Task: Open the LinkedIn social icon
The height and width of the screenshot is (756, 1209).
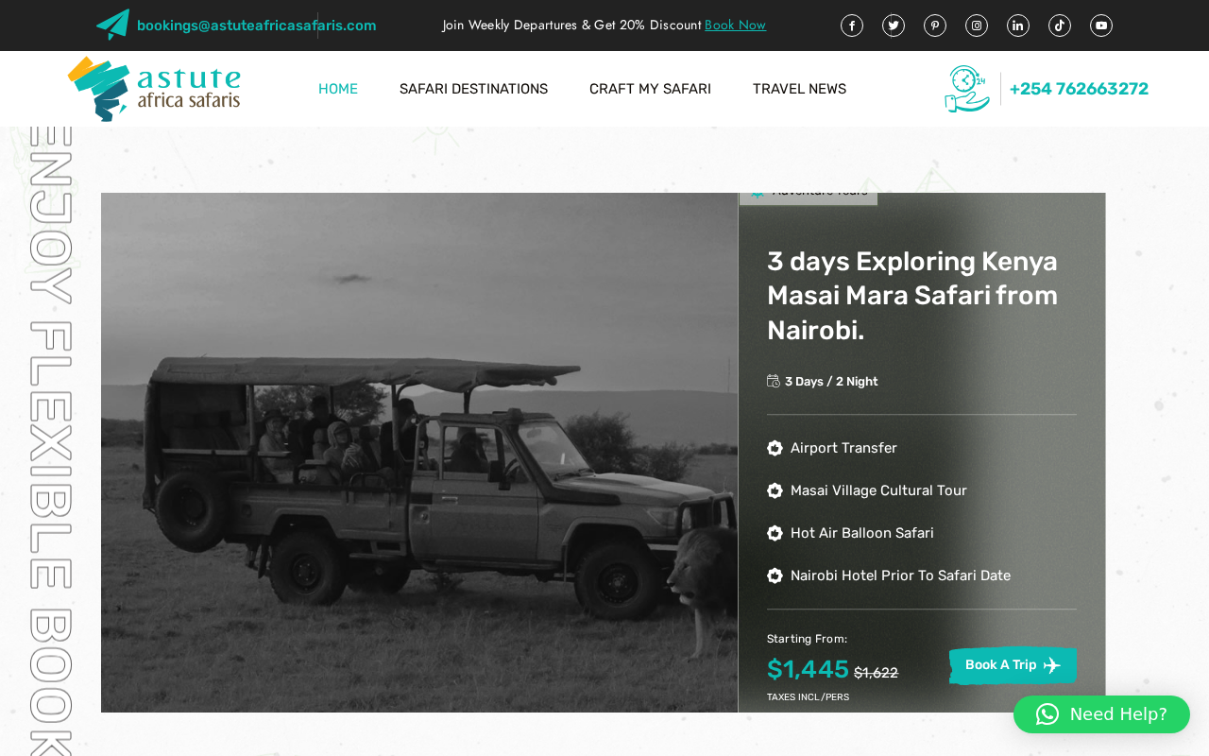Action: 1018,26
